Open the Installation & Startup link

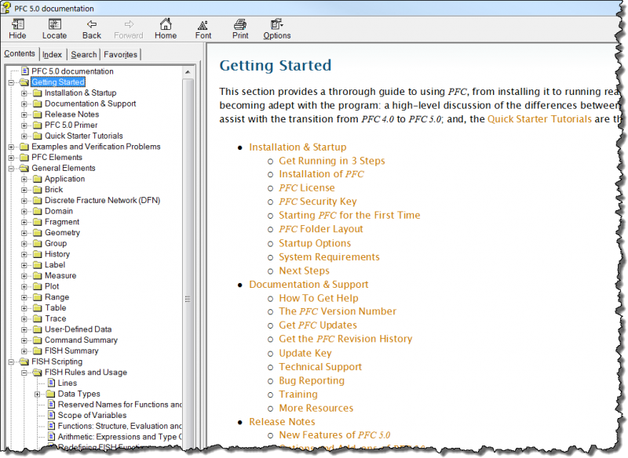(x=298, y=147)
